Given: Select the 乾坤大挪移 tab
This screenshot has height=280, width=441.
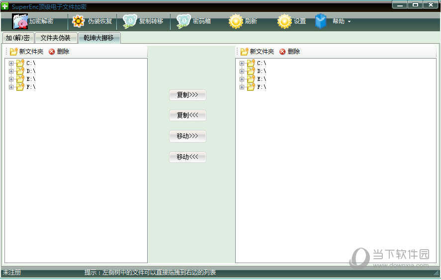Looking at the screenshot, I should pos(99,38).
